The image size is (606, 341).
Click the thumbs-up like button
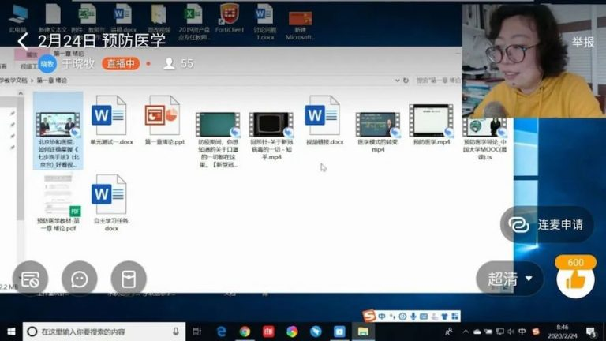[x=575, y=279]
